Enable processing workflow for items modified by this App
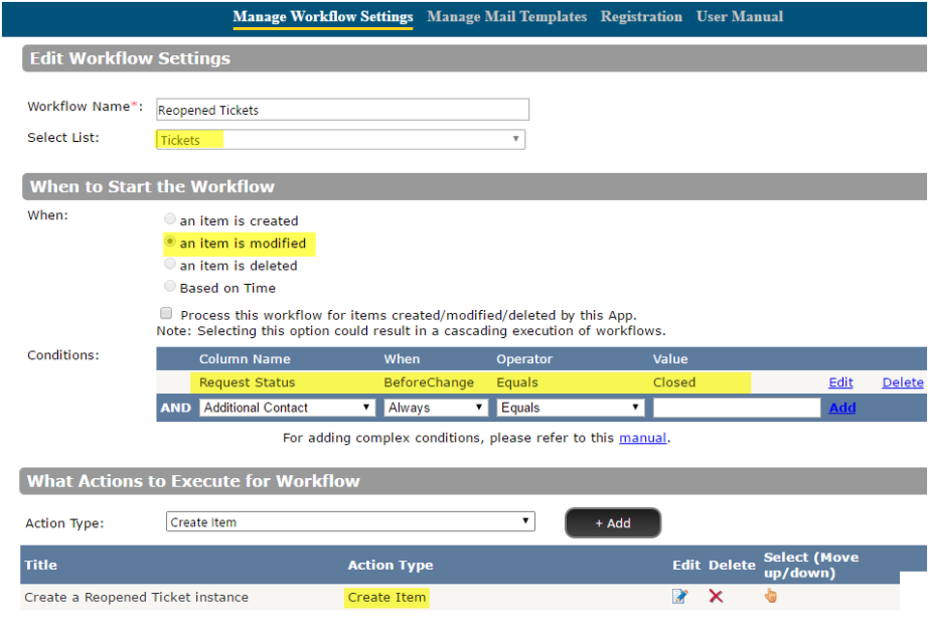The image size is (929, 621). pyautogui.click(x=166, y=312)
